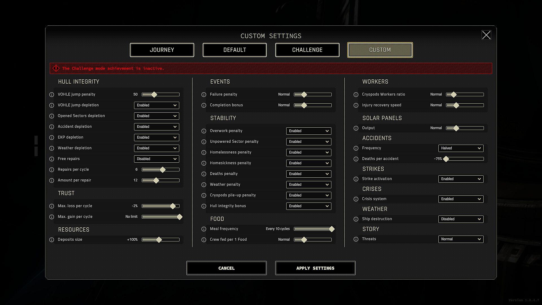Open Hull integrity bonus dropdown
This screenshot has width=542, height=305.
tap(309, 206)
